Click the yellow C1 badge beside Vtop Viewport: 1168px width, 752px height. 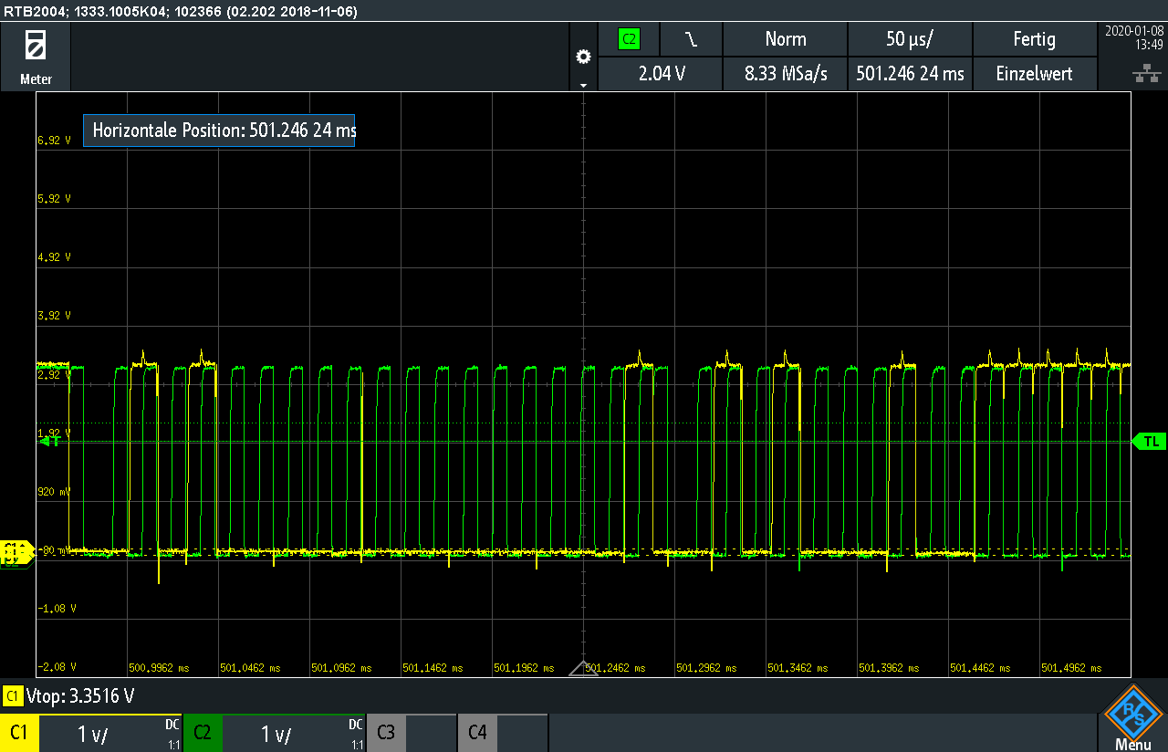tap(13, 696)
